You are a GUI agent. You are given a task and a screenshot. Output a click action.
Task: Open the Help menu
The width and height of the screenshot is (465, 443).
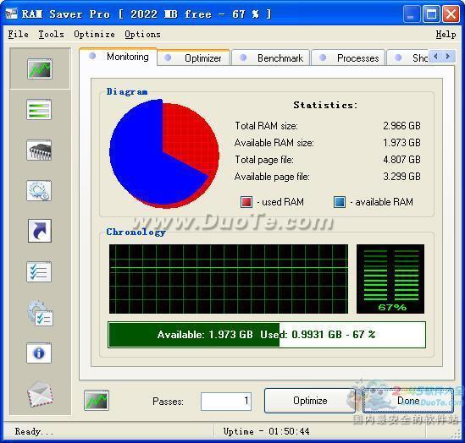[446, 35]
